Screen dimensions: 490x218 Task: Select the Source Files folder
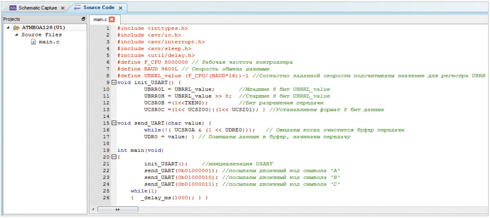point(42,35)
